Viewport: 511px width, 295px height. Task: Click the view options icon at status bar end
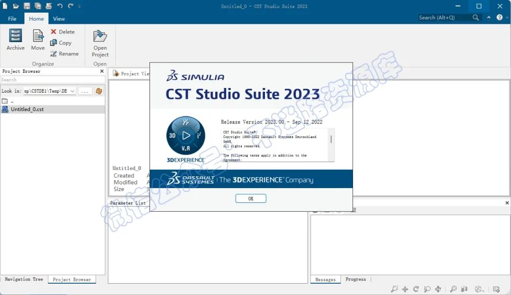tap(496, 289)
